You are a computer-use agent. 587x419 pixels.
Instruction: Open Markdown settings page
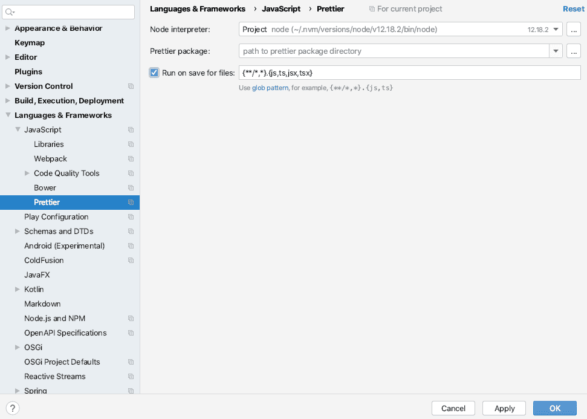(42, 304)
